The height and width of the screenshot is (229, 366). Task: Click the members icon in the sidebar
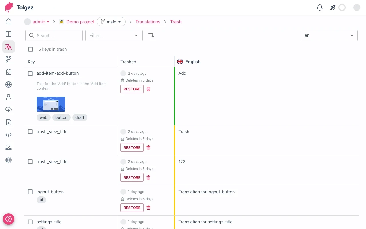pos(9,97)
